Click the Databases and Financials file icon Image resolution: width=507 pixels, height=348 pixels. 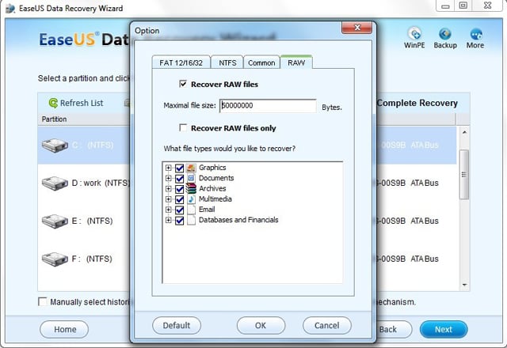click(192, 220)
